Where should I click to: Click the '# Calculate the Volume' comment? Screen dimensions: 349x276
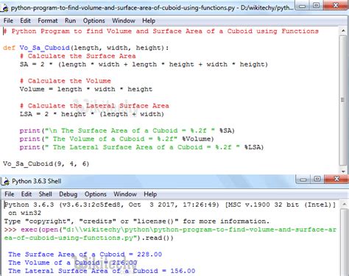tap(66, 81)
